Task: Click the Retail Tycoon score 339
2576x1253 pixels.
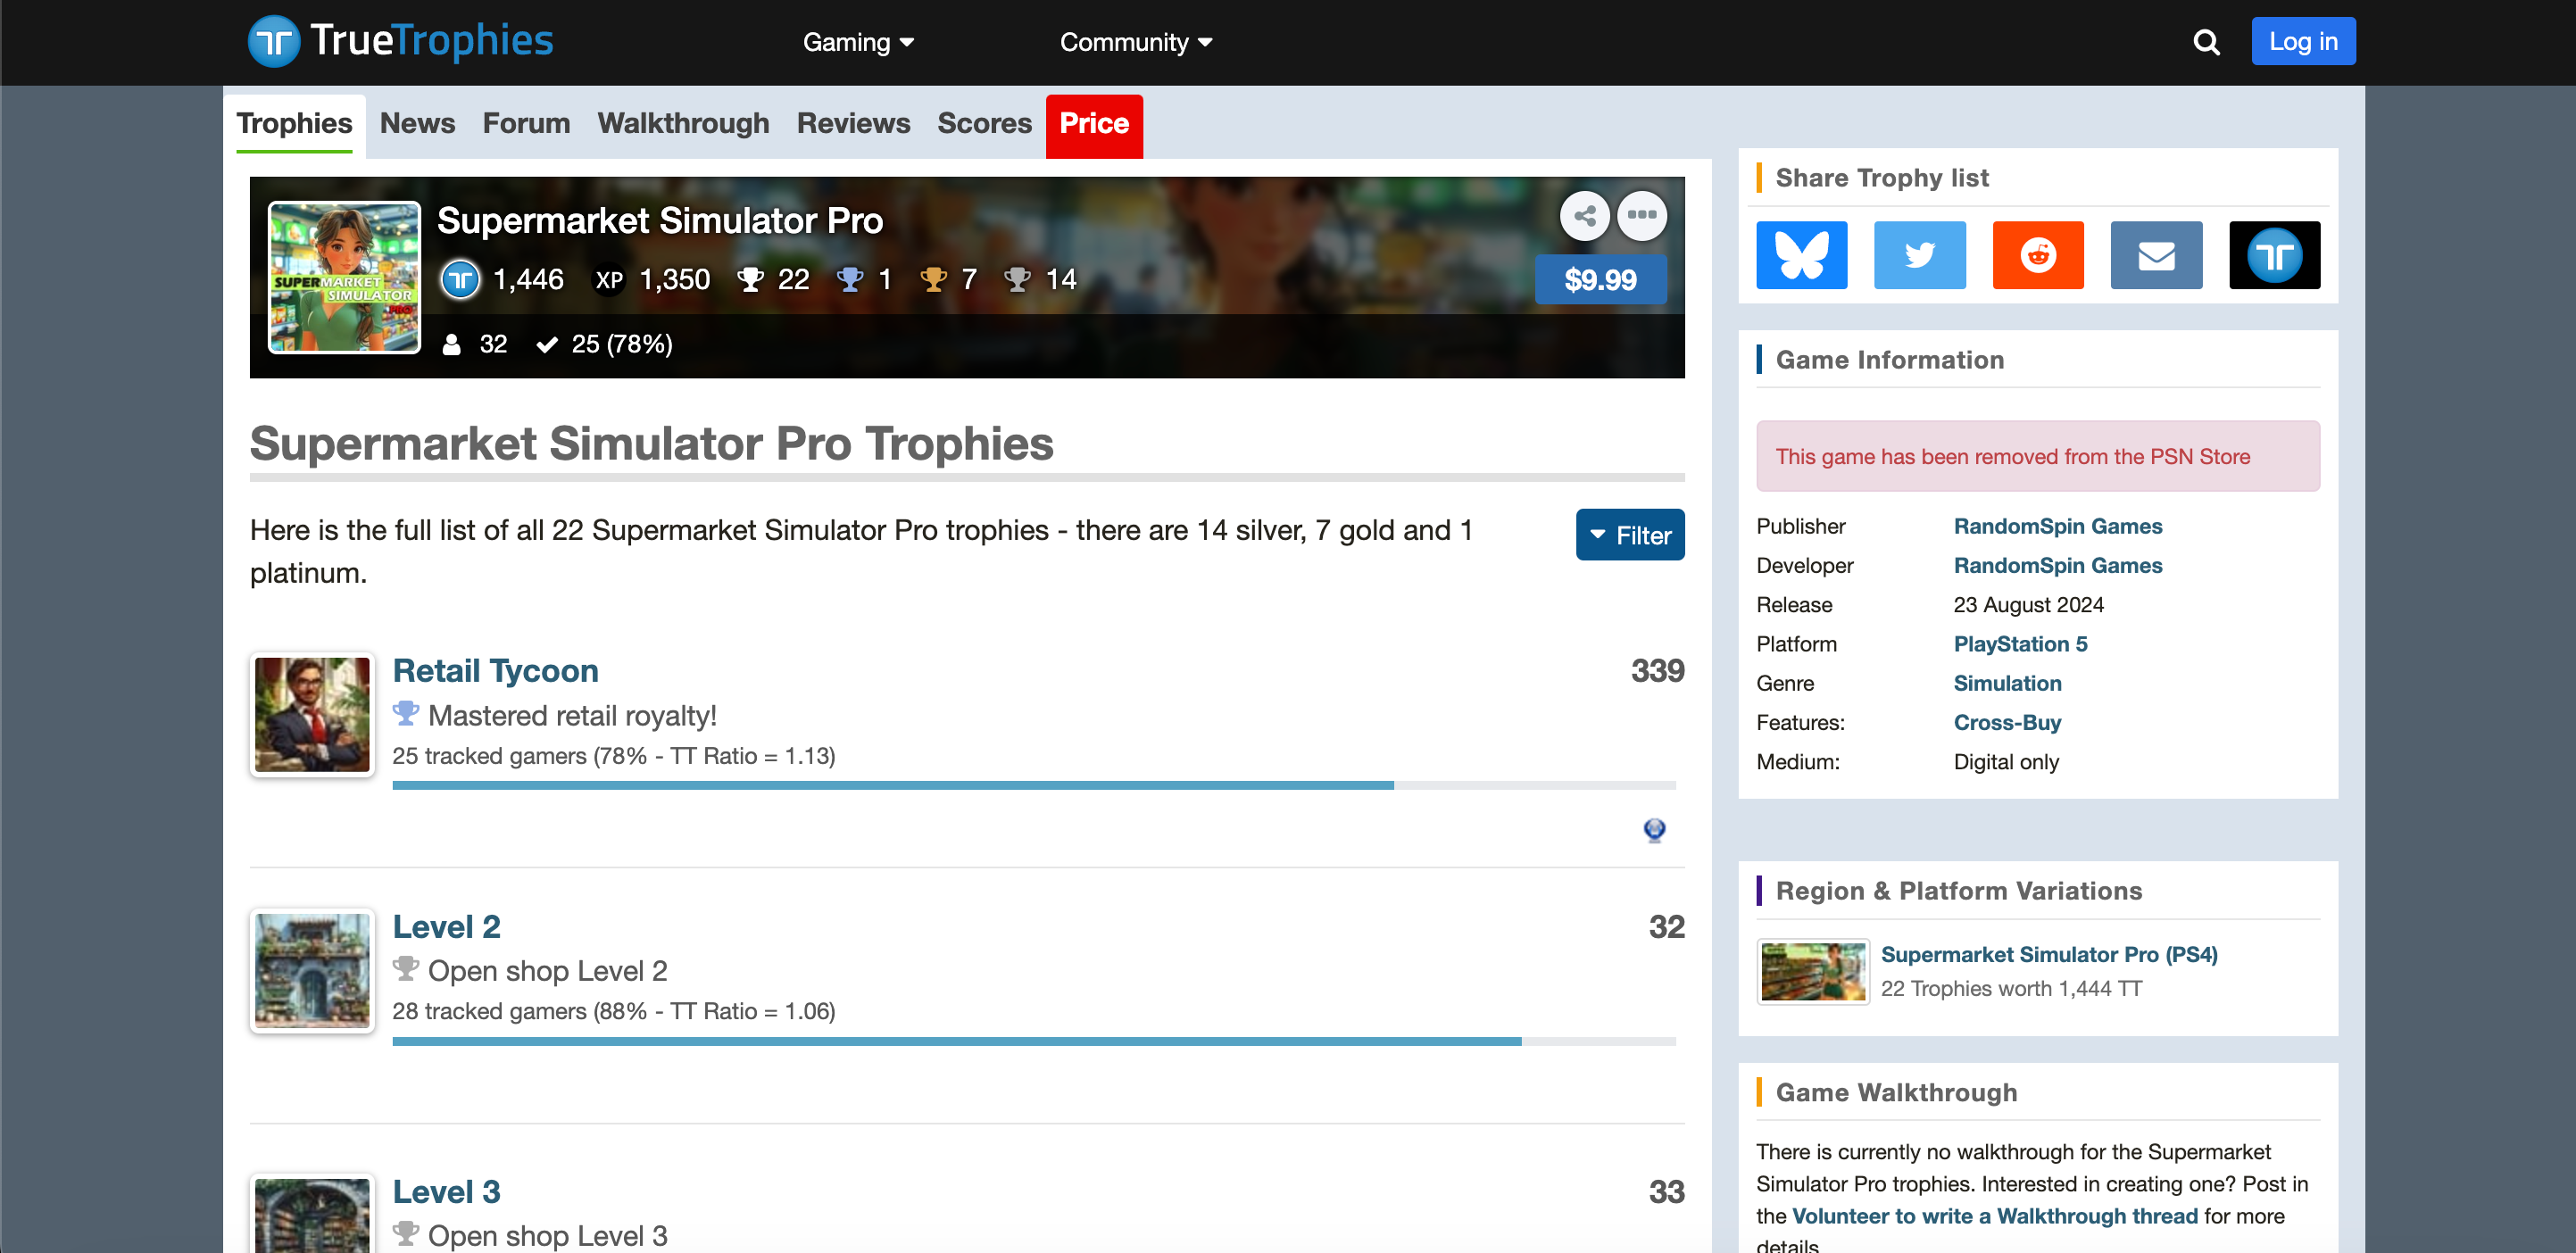Action: (x=1657, y=670)
